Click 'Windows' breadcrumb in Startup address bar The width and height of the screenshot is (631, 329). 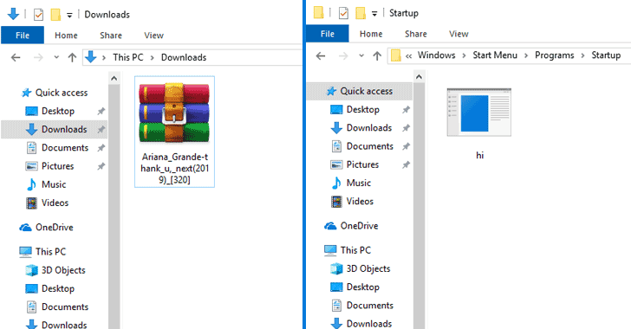pyautogui.click(x=436, y=55)
